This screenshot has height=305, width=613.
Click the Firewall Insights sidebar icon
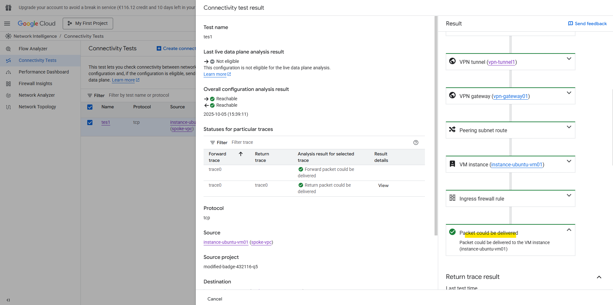8,84
